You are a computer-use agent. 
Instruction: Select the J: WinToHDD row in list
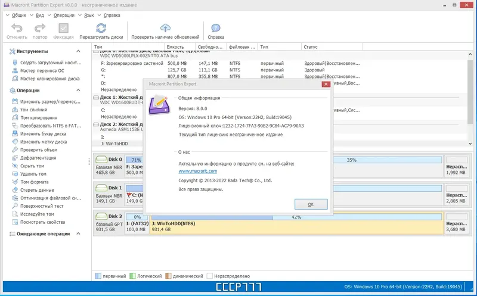point(117,144)
